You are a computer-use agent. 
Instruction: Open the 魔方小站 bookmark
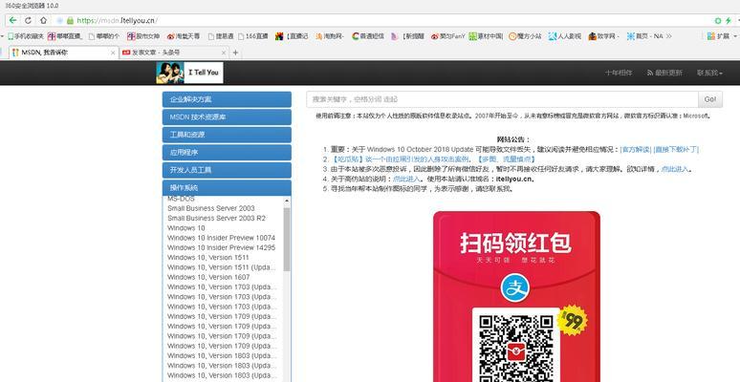point(525,36)
